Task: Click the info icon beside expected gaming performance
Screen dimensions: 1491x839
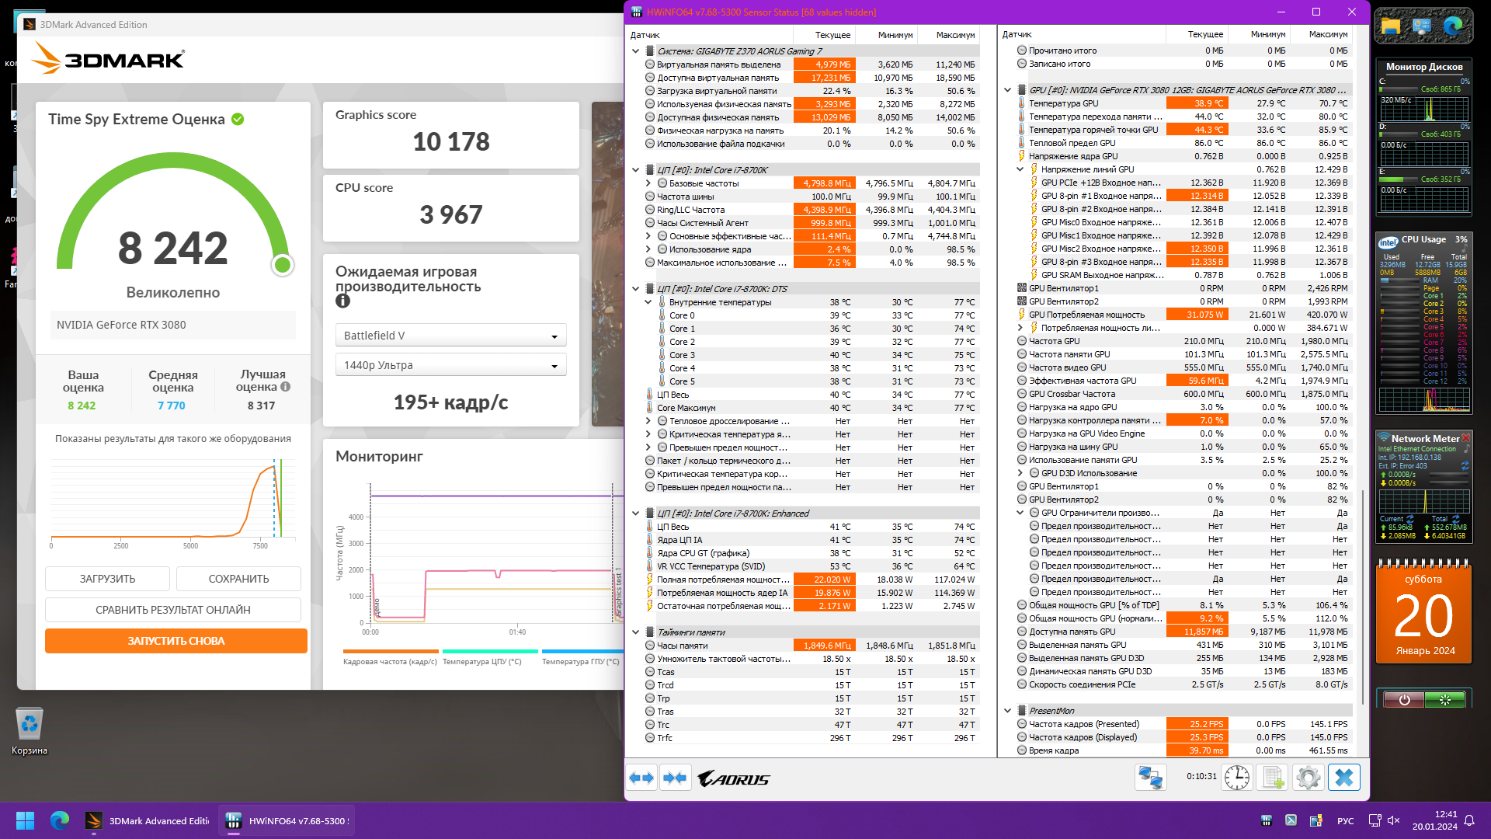Action: click(x=342, y=301)
